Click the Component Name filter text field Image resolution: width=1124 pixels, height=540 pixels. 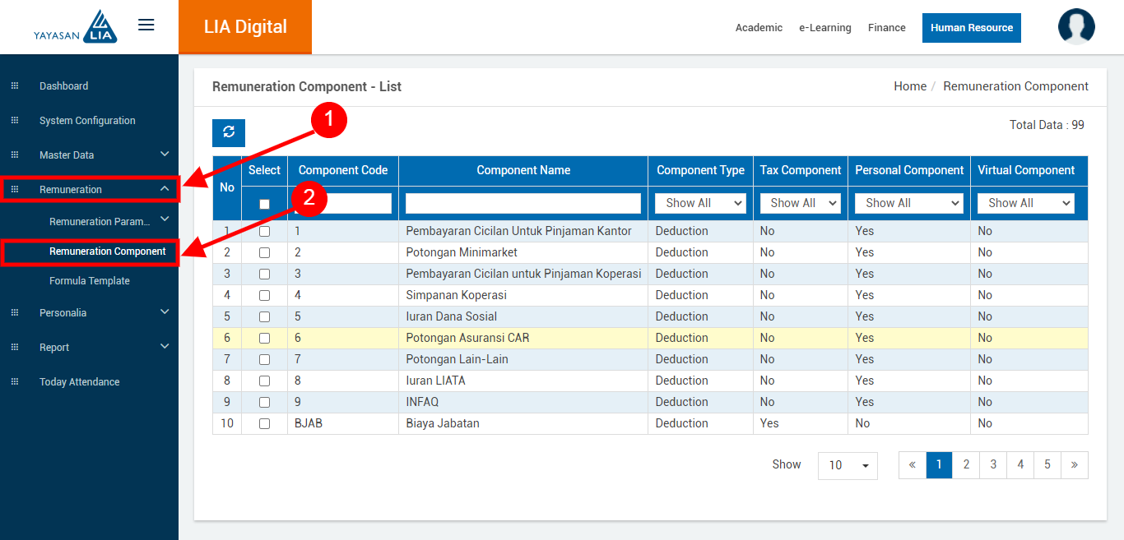[523, 203]
